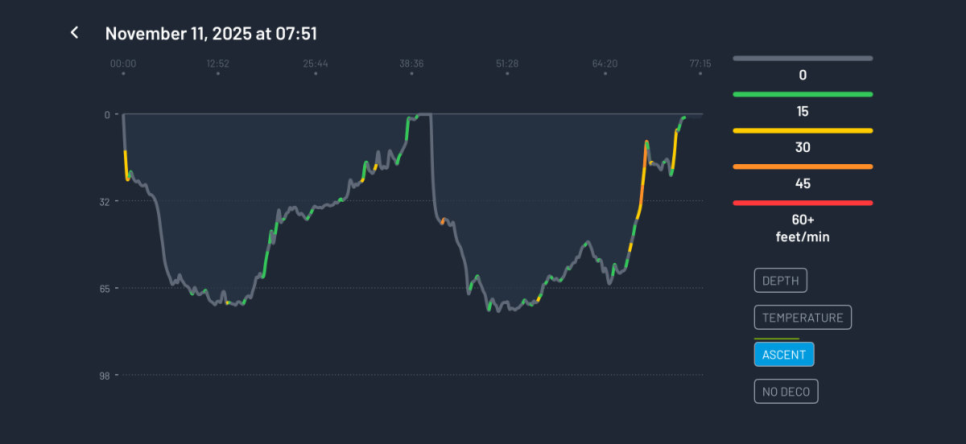The width and height of the screenshot is (966, 444).
Task: Select the 25:44 time axis marker
Action: (x=316, y=64)
